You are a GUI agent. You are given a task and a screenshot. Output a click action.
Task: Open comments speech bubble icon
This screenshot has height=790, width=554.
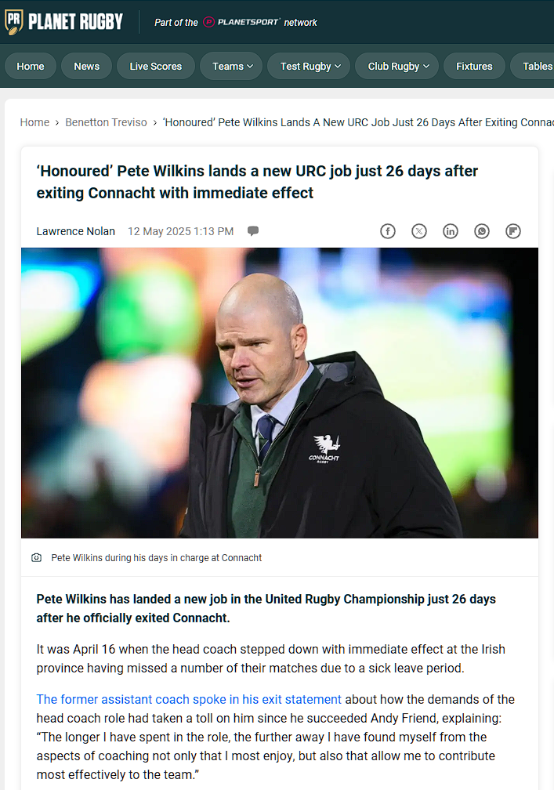click(253, 231)
